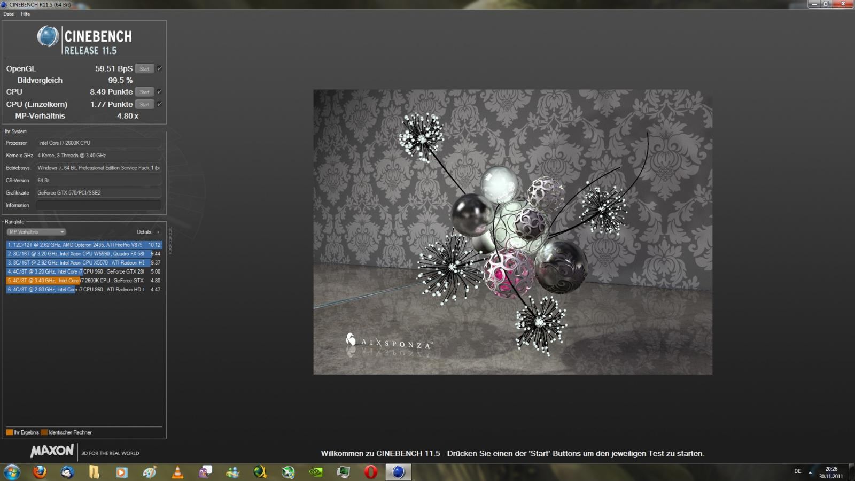Click the CB-Version field 64 Bit
Viewport: 855px width, 481px height.
98,180
